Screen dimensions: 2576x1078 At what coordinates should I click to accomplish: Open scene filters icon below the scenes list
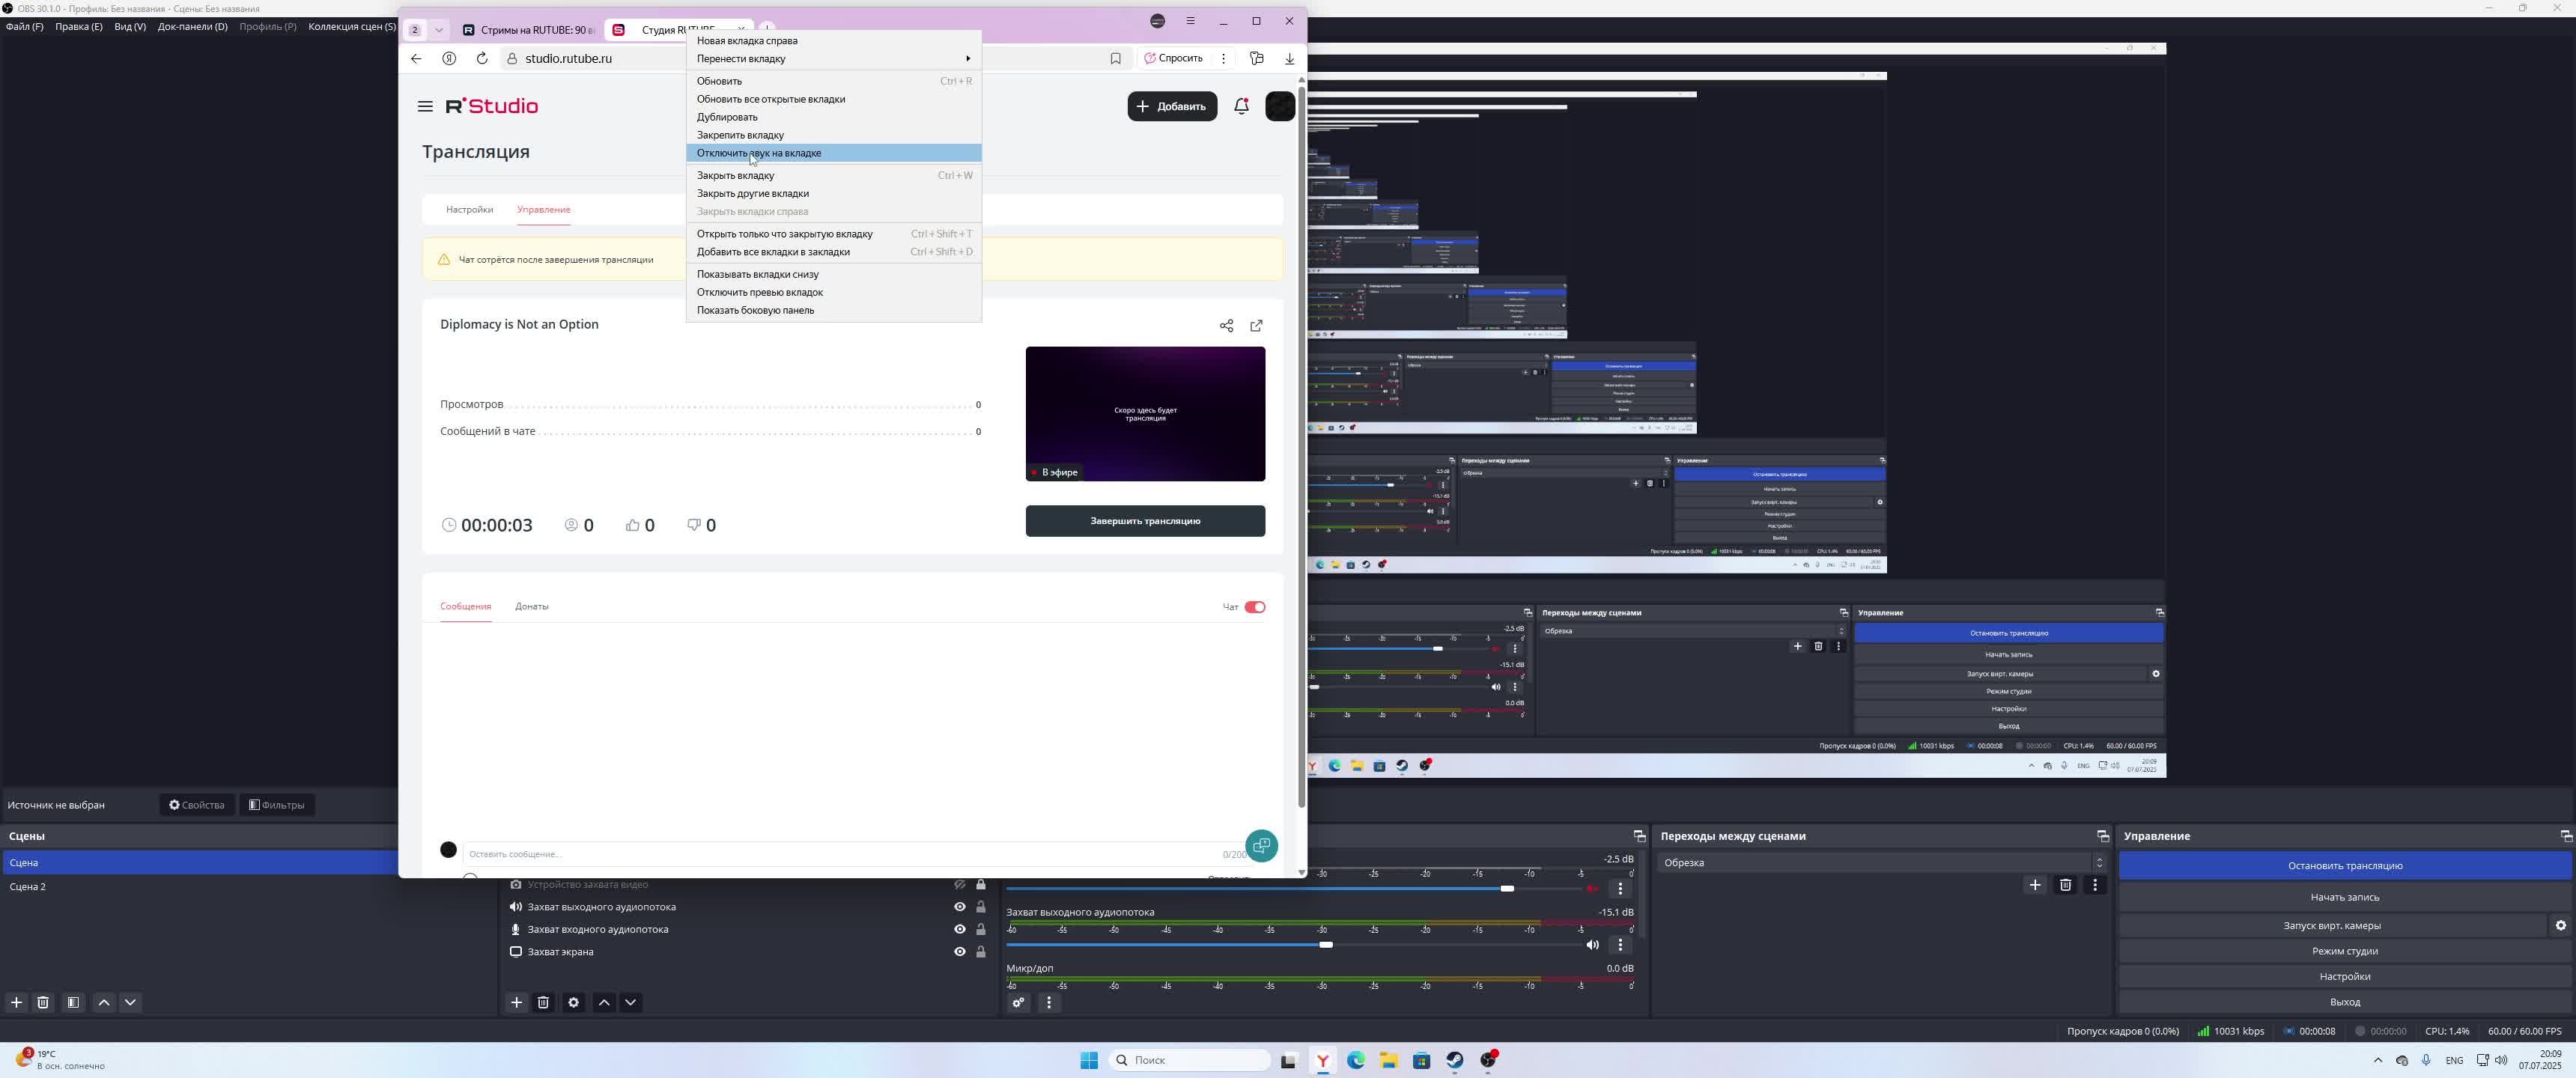pos(73,1002)
